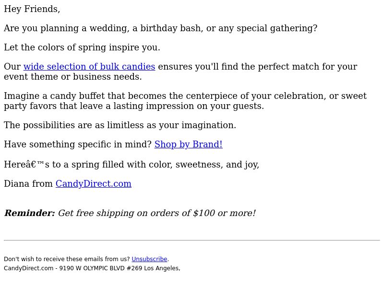
Task: Visit the CandyDirect.com link after Diana from
Action: pos(93,184)
